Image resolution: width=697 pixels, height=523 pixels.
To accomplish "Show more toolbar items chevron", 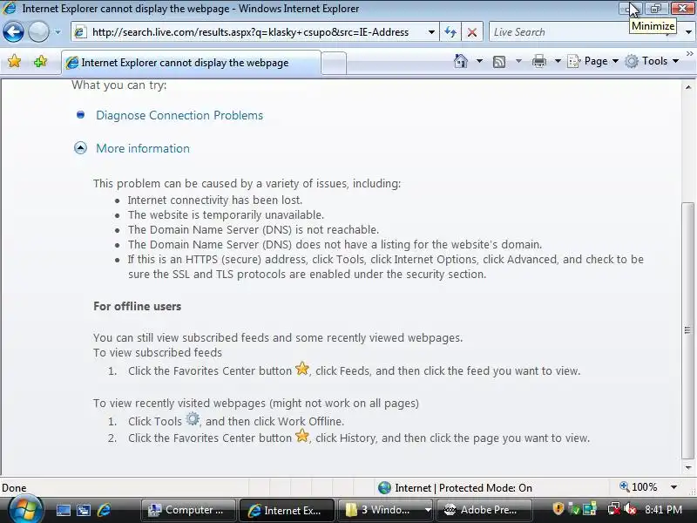I will (690, 53).
